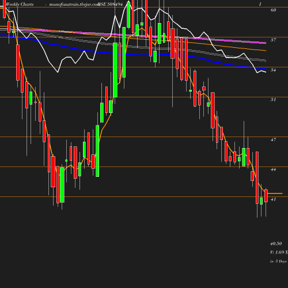Click the '44' price axis label

point(273,169)
